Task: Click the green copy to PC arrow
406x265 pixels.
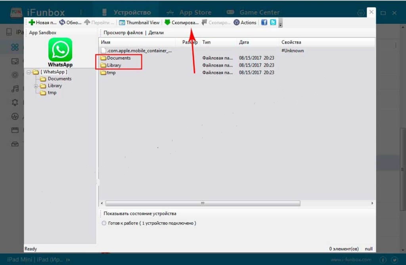Action: 167,23
